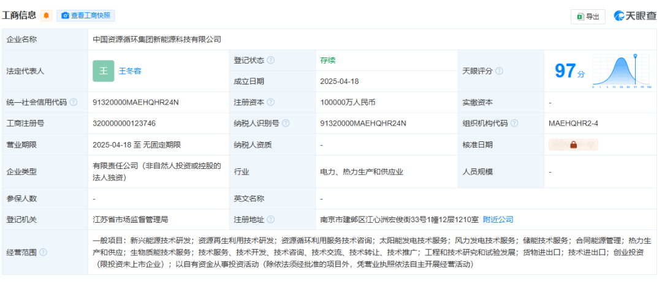Open the 附近公司 nearby companies link

coord(498,219)
